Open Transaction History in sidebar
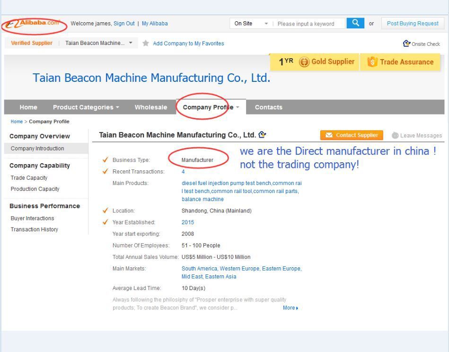This screenshot has height=352, width=449. 35,229
